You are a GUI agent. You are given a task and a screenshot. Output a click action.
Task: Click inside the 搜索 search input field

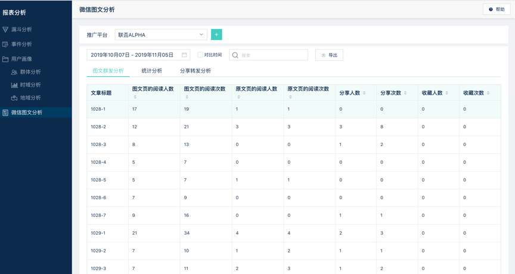pyautogui.click(x=268, y=55)
